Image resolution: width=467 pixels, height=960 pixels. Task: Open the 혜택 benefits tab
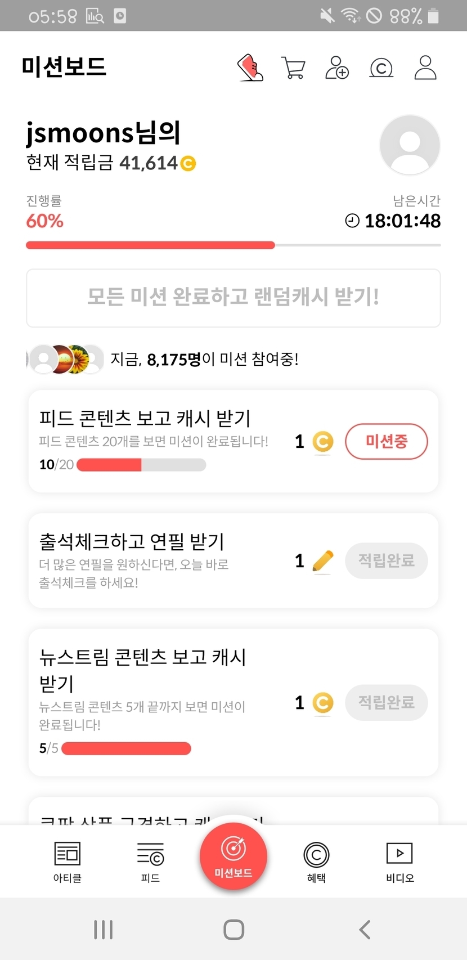[316, 861]
